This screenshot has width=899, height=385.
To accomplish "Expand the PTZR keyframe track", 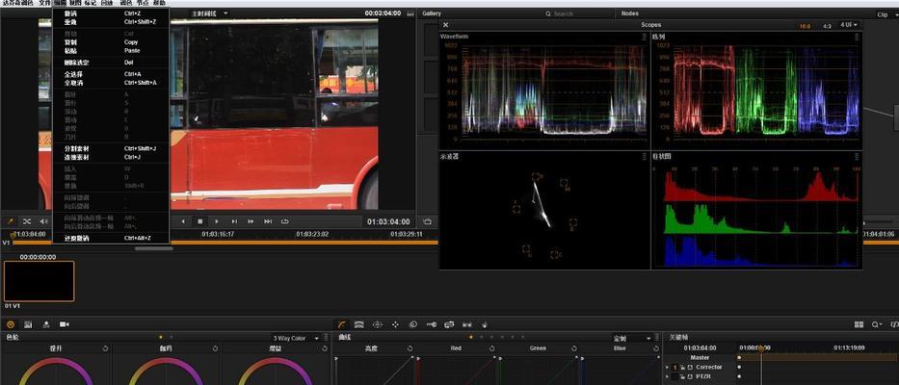I will tap(667, 376).
